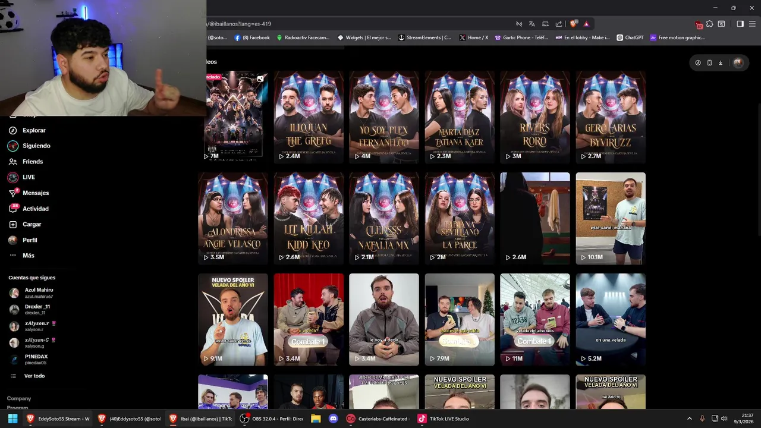
Task: Open Actividad notifications
Action: (x=29, y=209)
